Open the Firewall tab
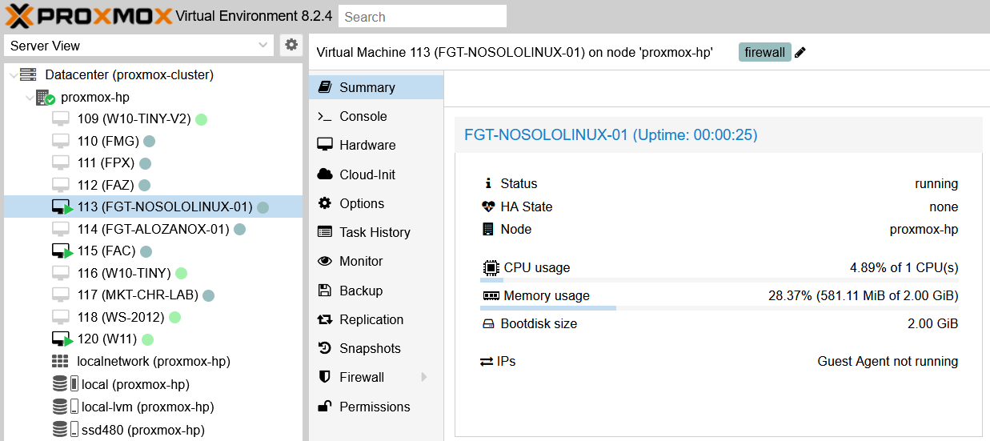The height and width of the screenshot is (441, 990). (x=376, y=377)
